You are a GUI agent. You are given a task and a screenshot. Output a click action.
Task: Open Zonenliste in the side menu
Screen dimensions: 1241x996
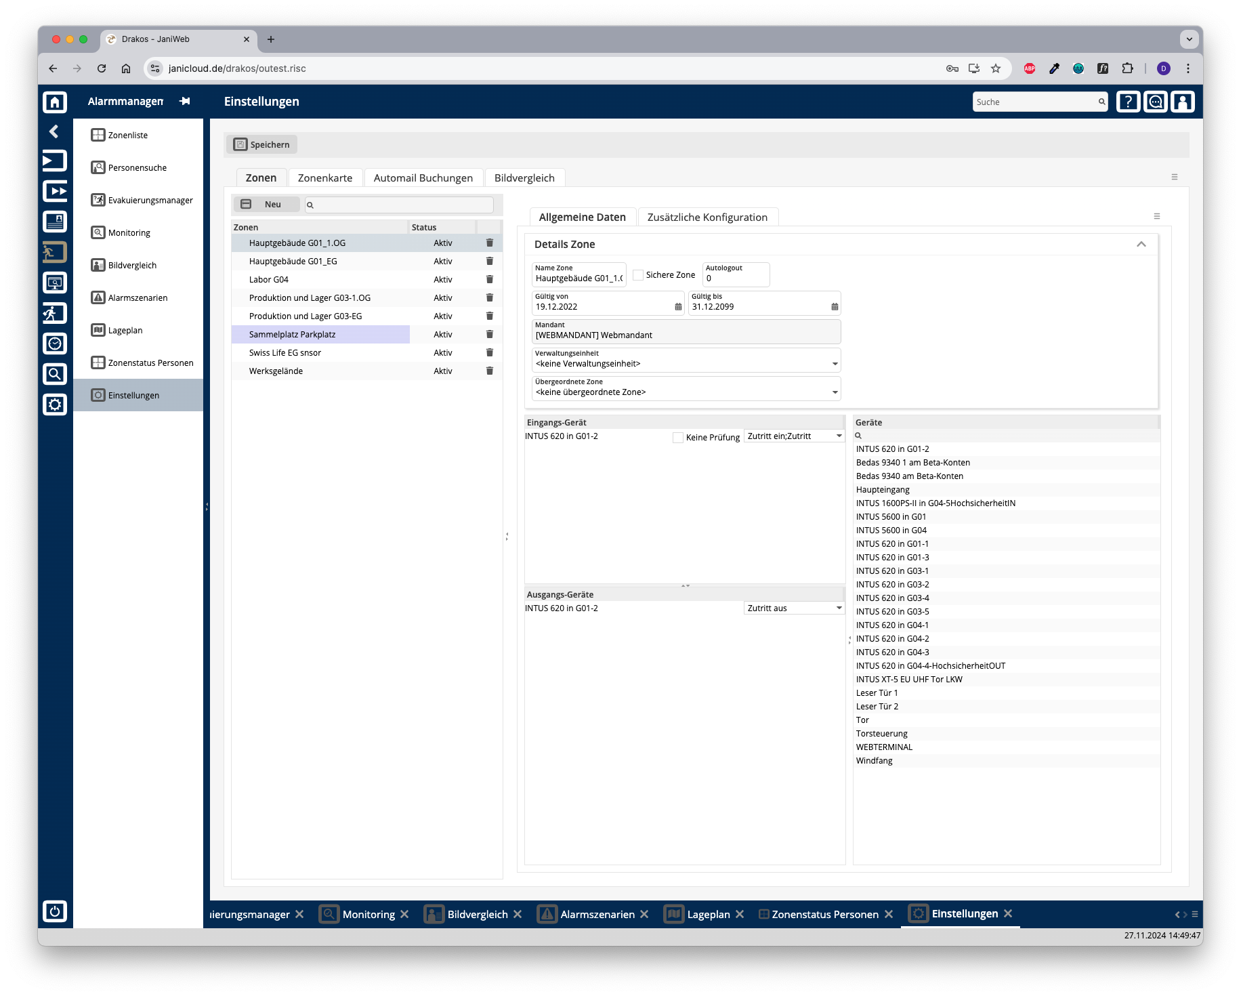click(x=138, y=135)
